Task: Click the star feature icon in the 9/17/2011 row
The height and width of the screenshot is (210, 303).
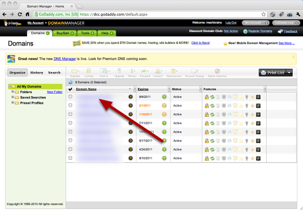Action: coord(241,141)
